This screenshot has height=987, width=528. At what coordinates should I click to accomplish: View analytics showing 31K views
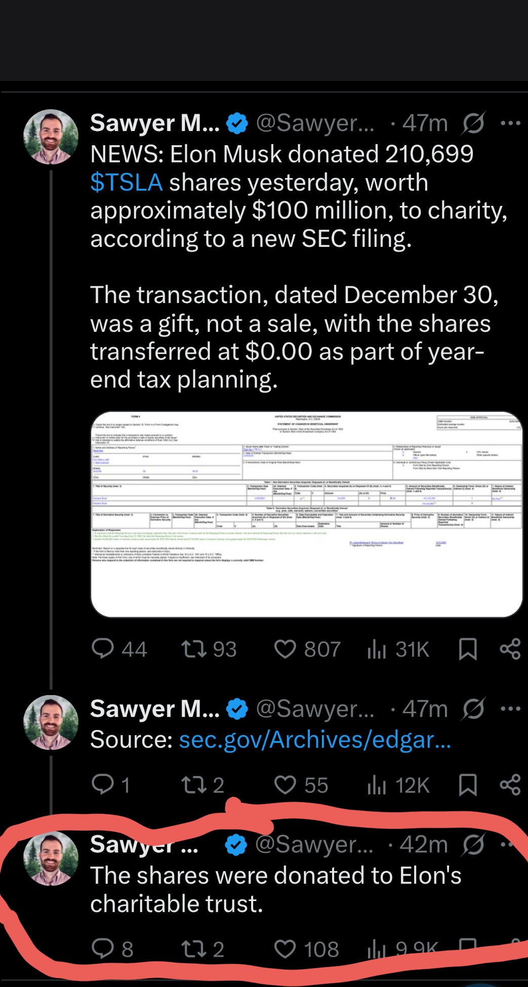click(377, 649)
